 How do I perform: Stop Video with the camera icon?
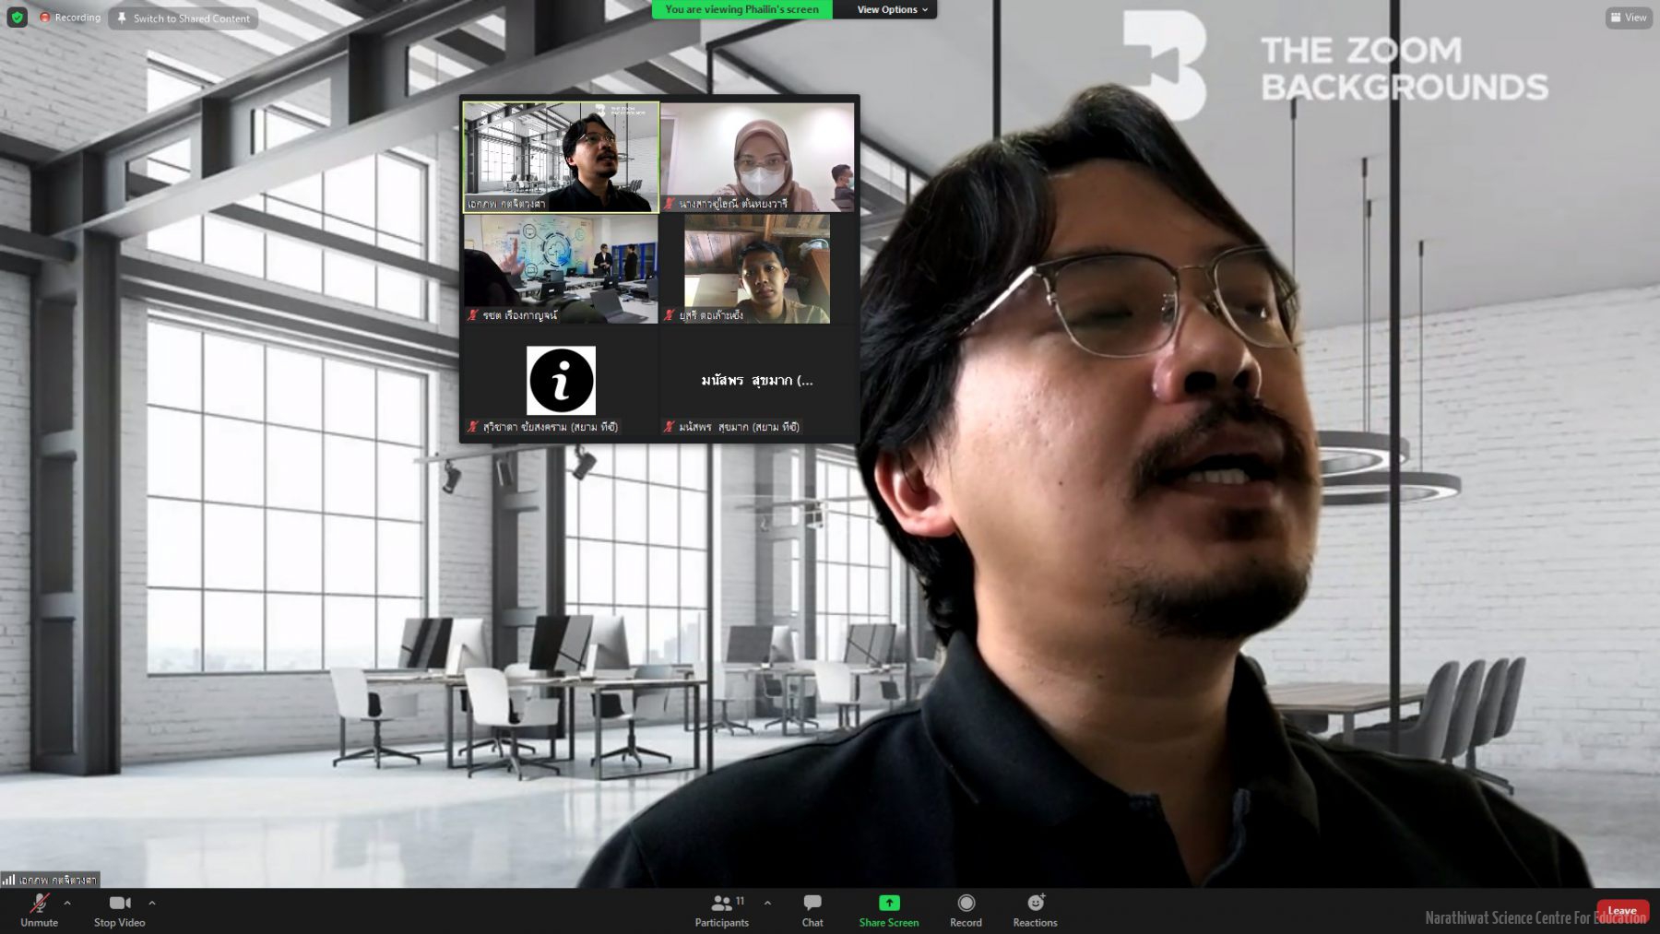(x=120, y=910)
